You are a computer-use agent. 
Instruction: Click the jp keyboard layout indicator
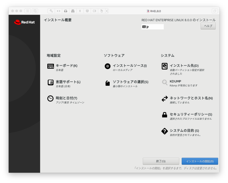152,27
